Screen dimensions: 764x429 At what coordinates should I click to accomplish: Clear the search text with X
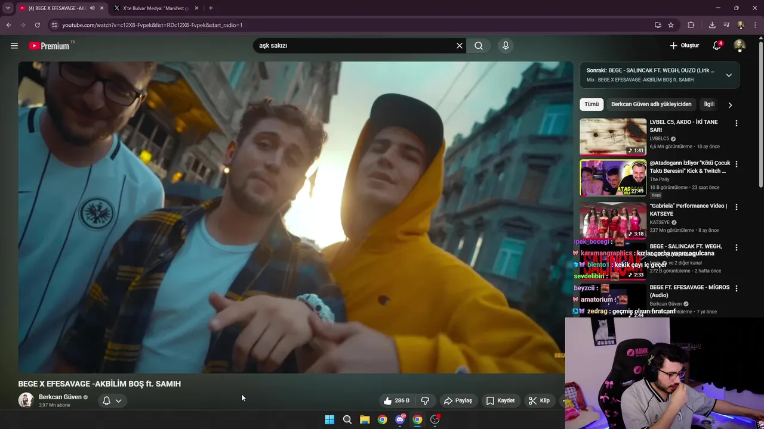point(460,46)
